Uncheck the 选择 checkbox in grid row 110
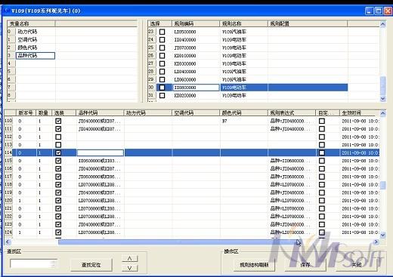The width and height of the screenshot is (393, 277). pyautogui.click(x=58, y=121)
